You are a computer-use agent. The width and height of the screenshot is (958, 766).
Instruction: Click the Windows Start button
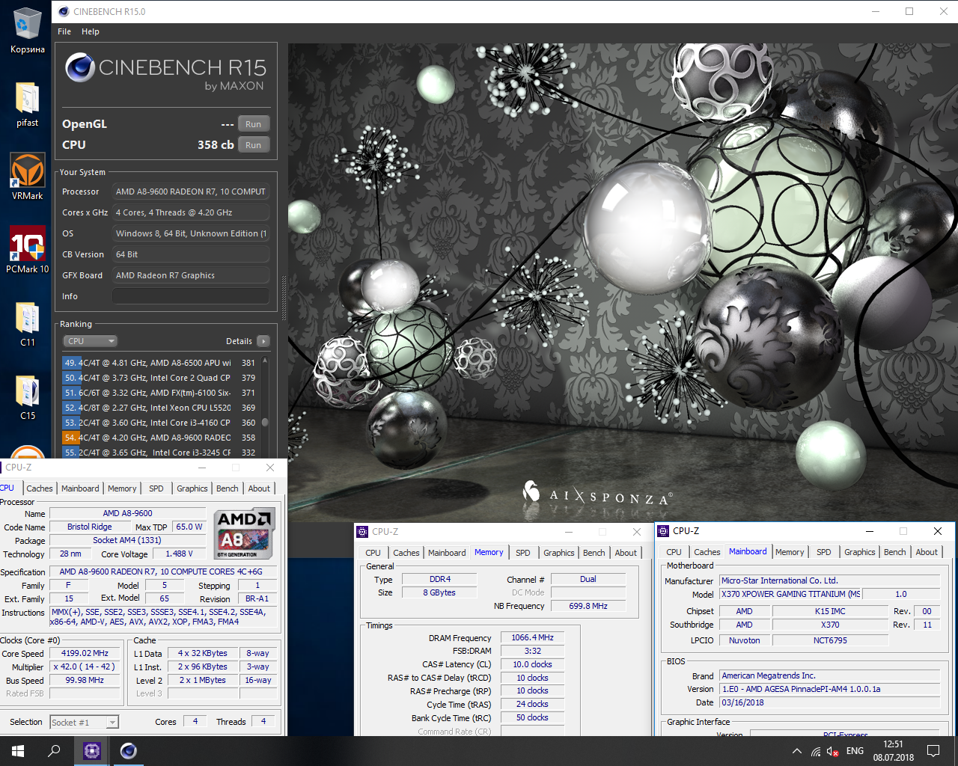[18, 751]
